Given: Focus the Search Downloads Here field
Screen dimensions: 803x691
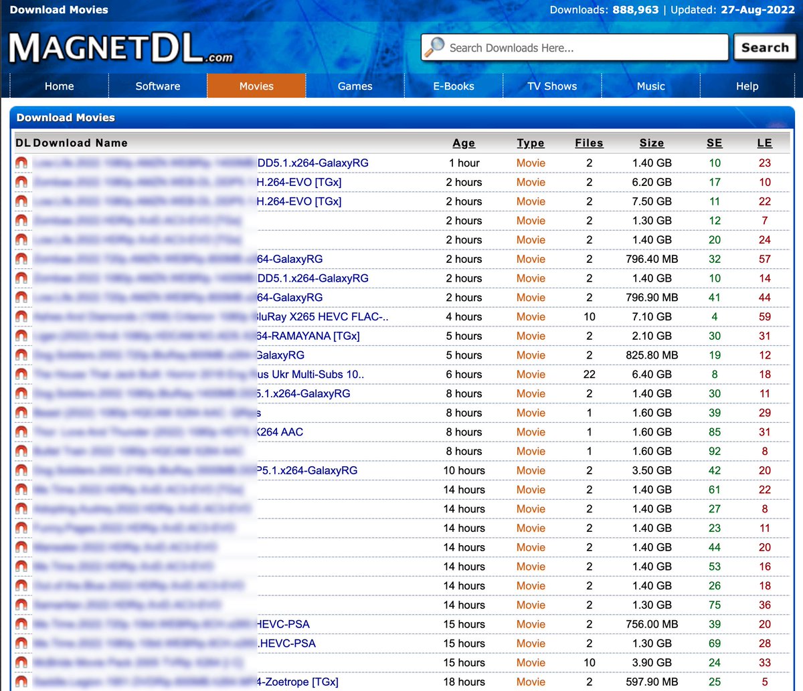Looking at the screenshot, I should [575, 47].
